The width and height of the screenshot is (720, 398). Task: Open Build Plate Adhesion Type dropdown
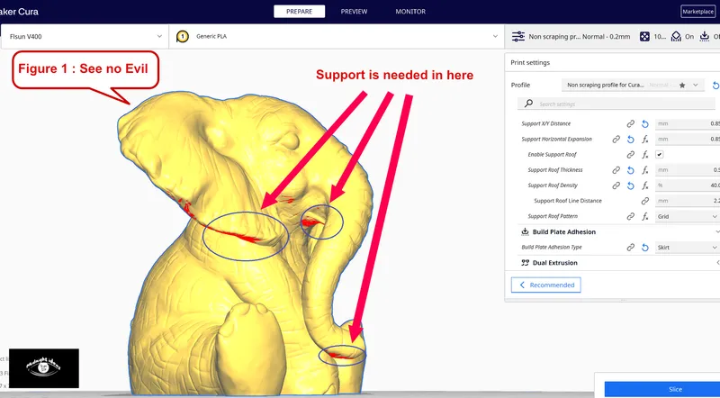tap(687, 247)
